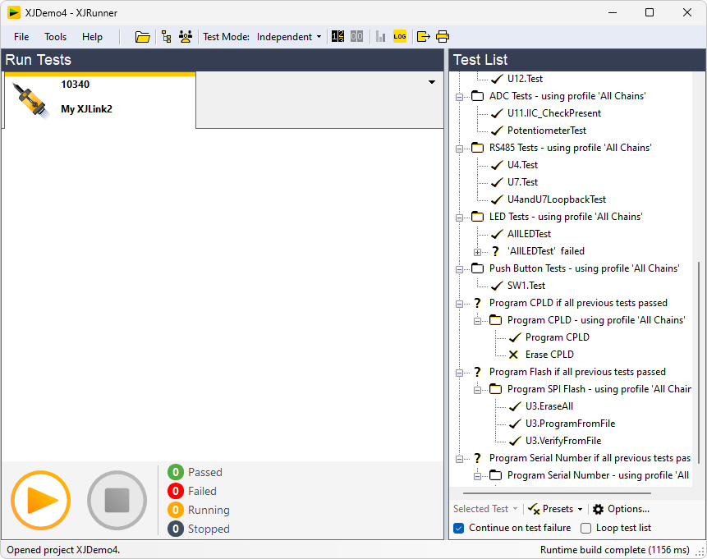707x559 pixels.
Task: Click the serial number counter icon
Action: [337, 37]
